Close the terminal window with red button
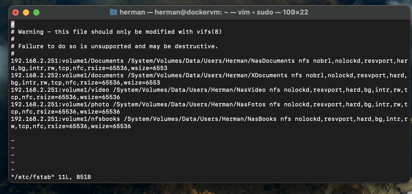Image resolution: width=412 pixels, height=194 pixels. tap(16, 12)
